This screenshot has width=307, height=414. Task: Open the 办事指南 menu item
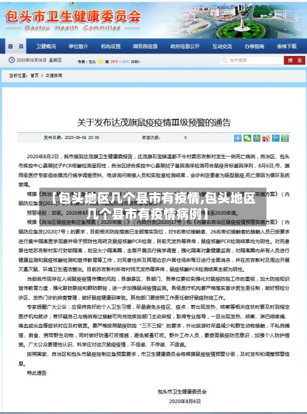pos(254,46)
